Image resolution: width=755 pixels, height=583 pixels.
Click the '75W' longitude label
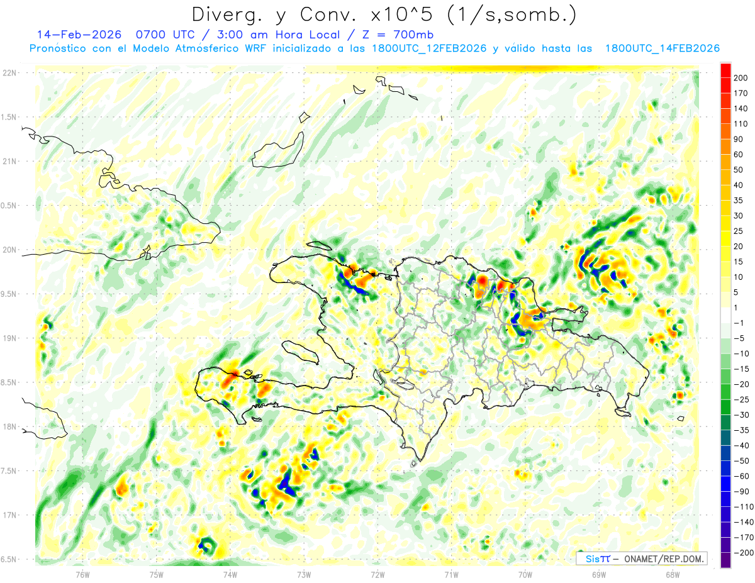click(157, 575)
